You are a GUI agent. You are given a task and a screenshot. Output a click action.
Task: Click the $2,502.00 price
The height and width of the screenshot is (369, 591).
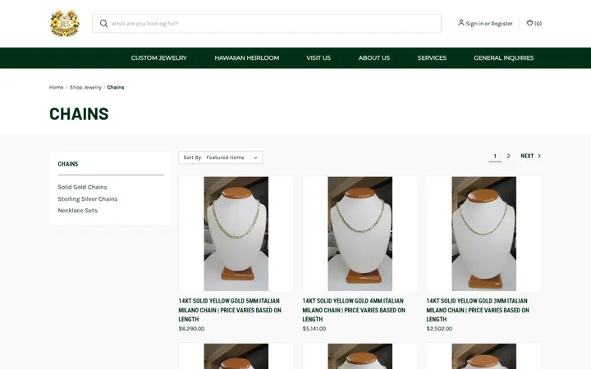tap(439, 329)
